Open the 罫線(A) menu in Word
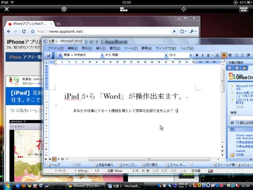This screenshot has width=253, height=190. click(147, 48)
